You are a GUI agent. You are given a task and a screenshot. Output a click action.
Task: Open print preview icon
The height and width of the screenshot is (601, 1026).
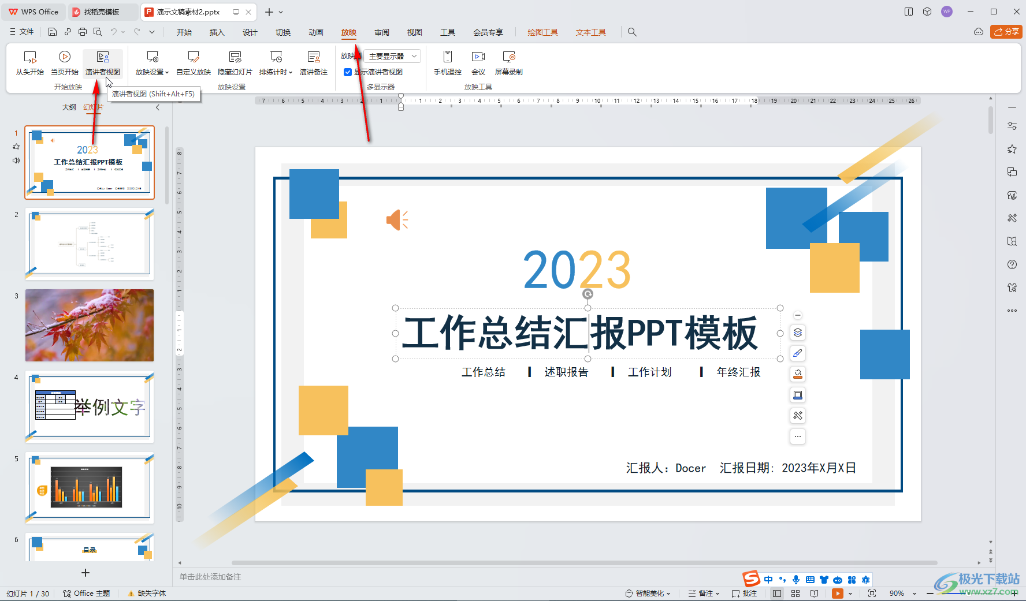click(98, 32)
